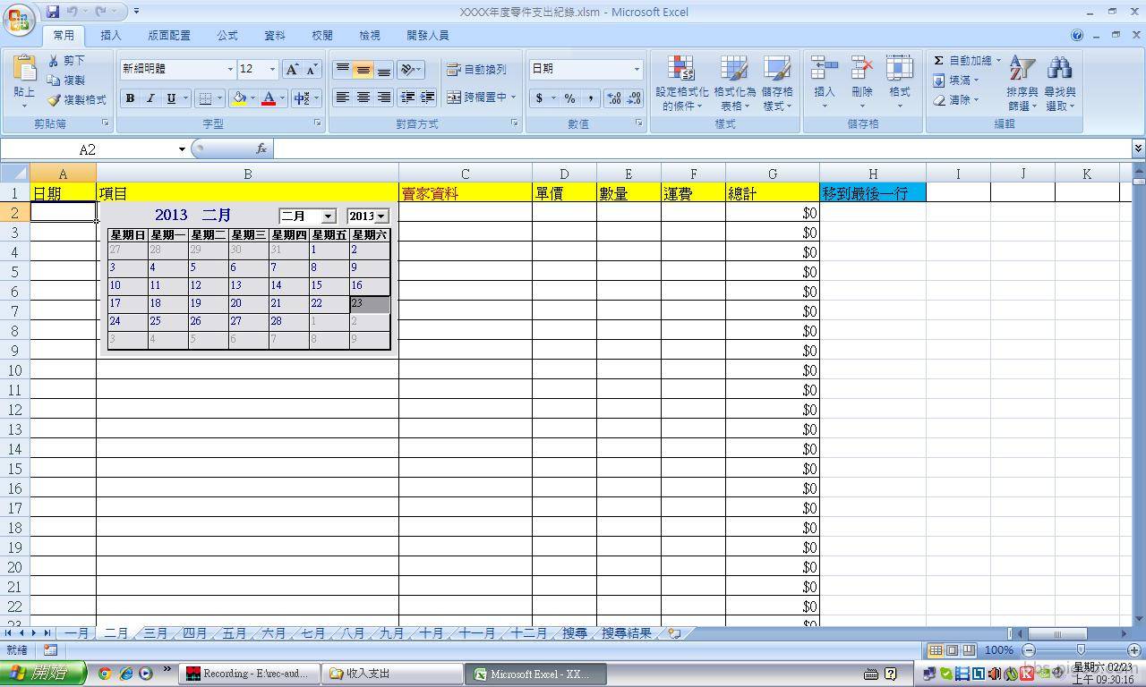The image size is (1146, 687).
Task: Click the Office button logo
Action: tap(19, 19)
